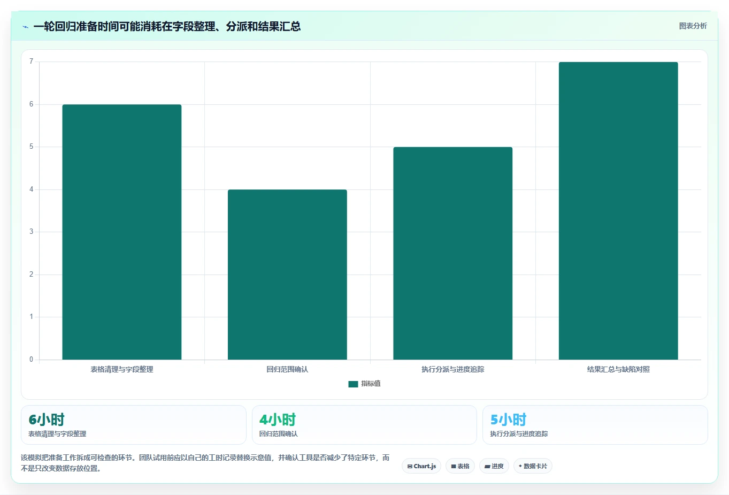This screenshot has width=729, height=495.
Task: Click the y-axis value 7
Action: point(32,62)
